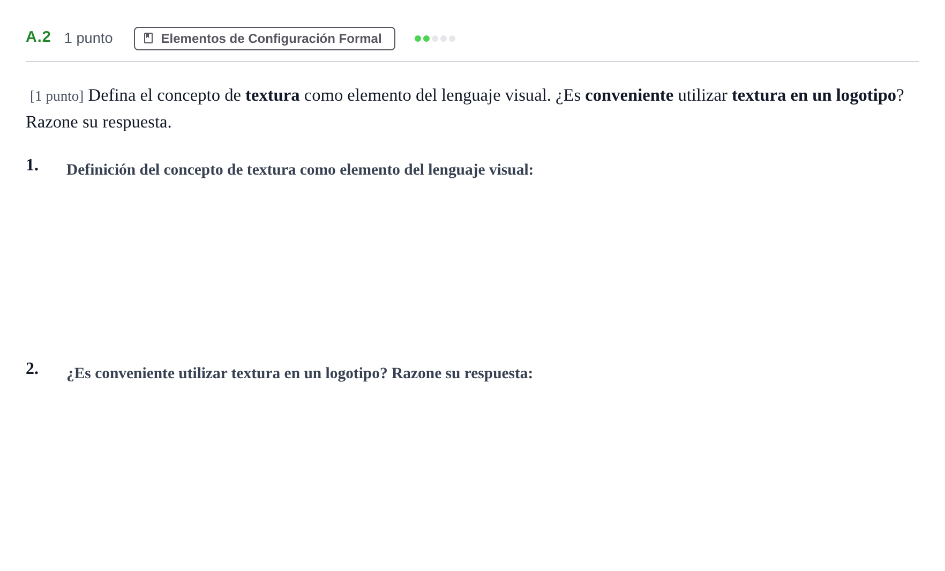Click the bold word 'conveniente' in the question
This screenshot has height=571, width=945.
[629, 95]
